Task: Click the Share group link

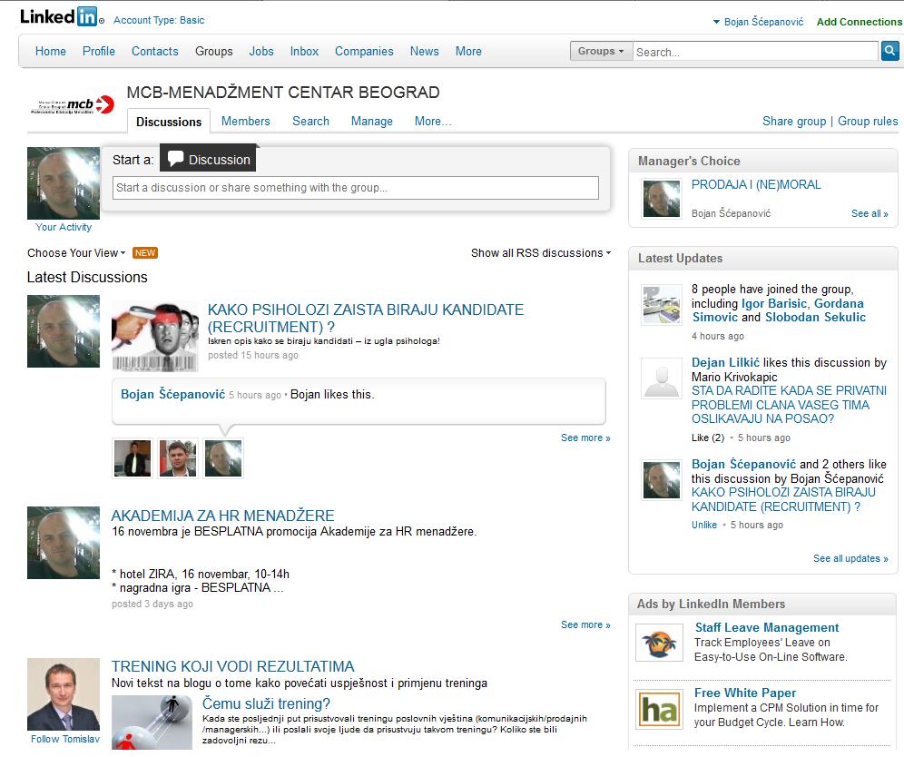Action: (794, 121)
